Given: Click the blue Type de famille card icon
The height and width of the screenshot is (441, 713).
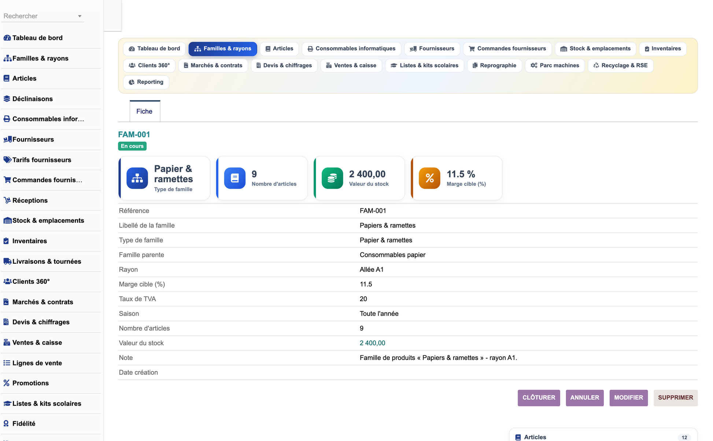Looking at the screenshot, I should pos(137,178).
